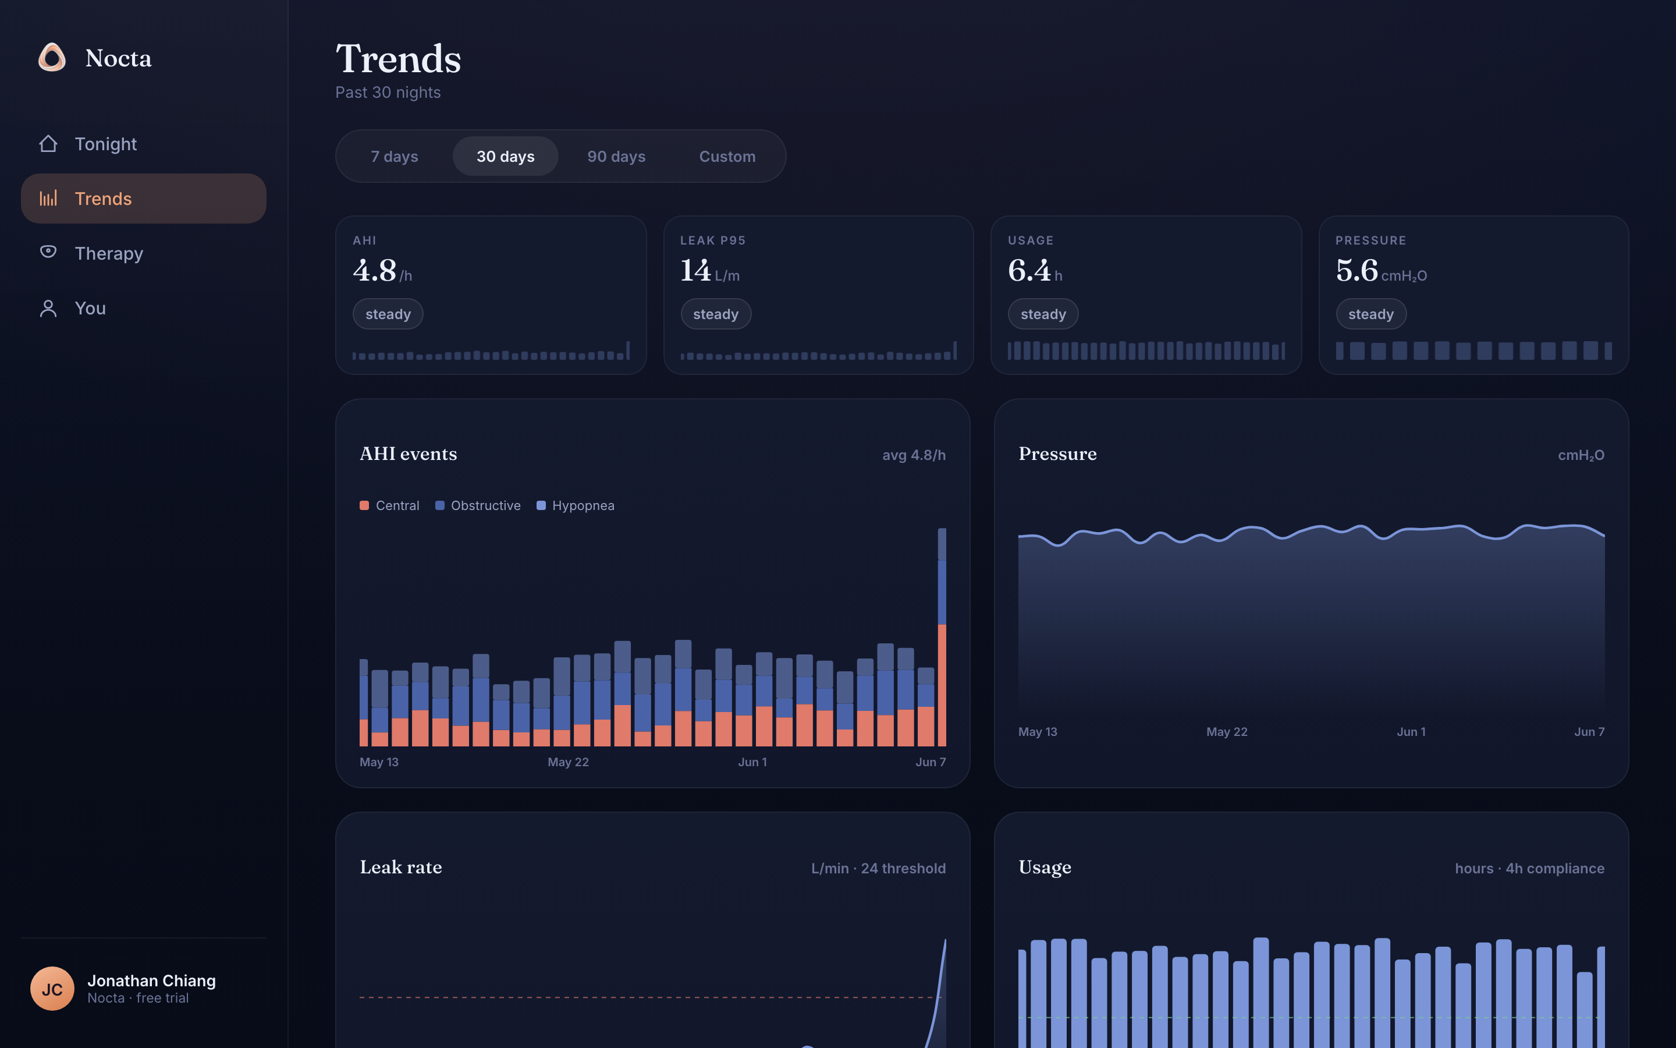Click the Pressure value 5.6

1357,270
